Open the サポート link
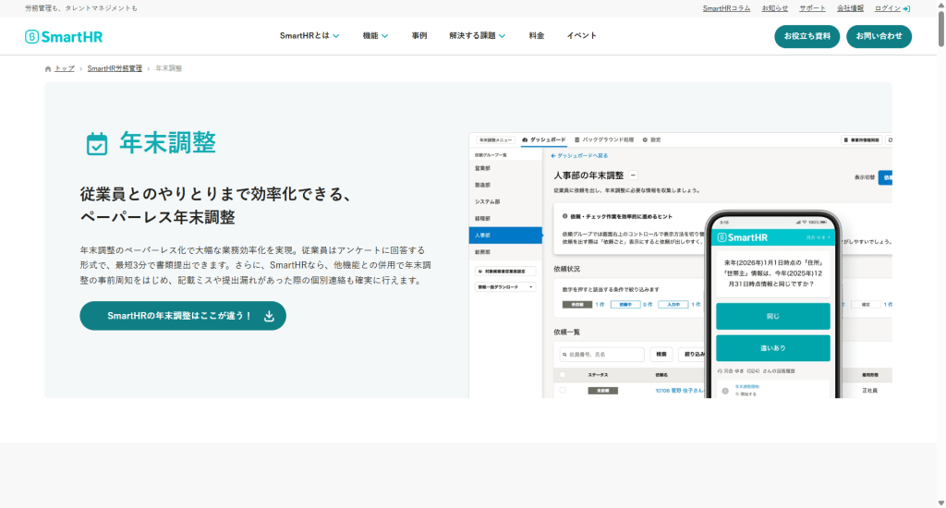This screenshot has width=946, height=508. [812, 8]
